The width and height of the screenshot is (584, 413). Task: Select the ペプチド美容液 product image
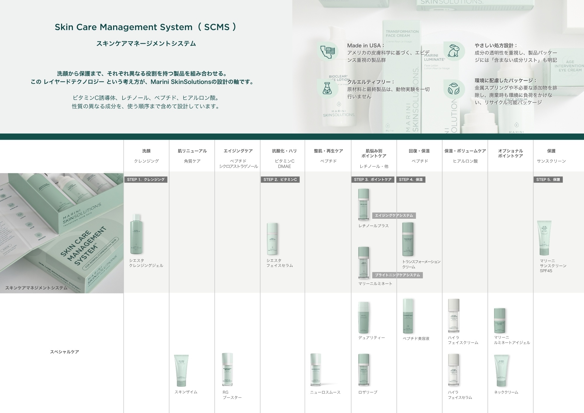(408, 316)
